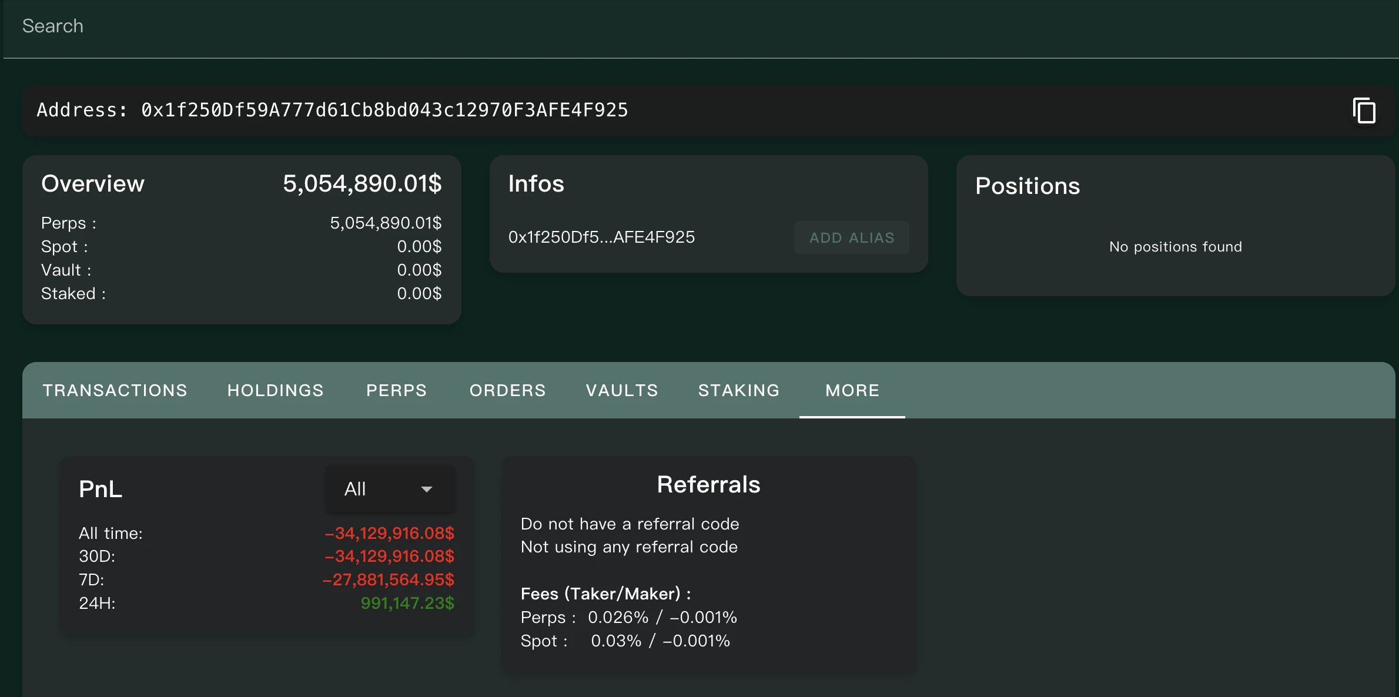Image resolution: width=1399 pixels, height=697 pixels.
Task: Open the PnL All period dropdown
Action: click(x=389, y=489)
